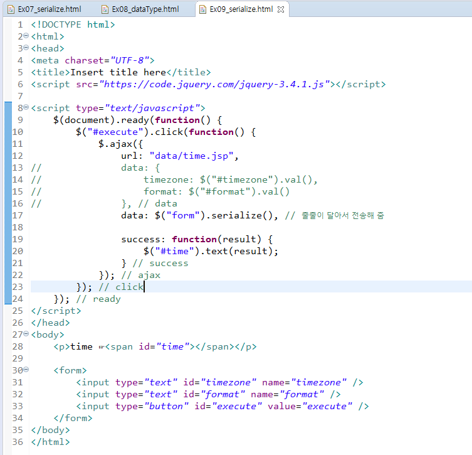Click the blue range indicator beside line 12
472x455 pixels.
(x=8, y=156)
